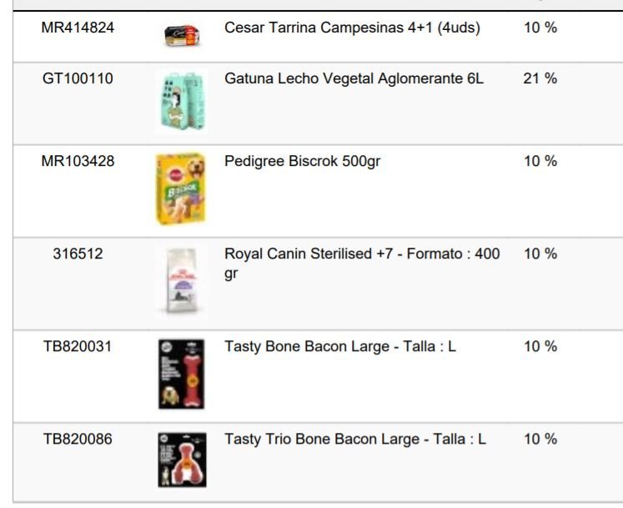
Task: Select the Tasty Trio Bone product image
Action: [181, 460]
